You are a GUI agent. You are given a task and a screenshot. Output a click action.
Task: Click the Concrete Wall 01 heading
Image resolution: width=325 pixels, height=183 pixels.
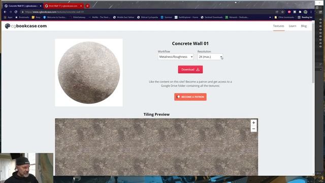190,44
